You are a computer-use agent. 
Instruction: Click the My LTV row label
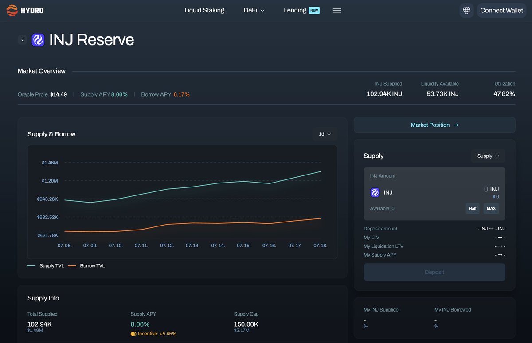(x=372, y=238)
